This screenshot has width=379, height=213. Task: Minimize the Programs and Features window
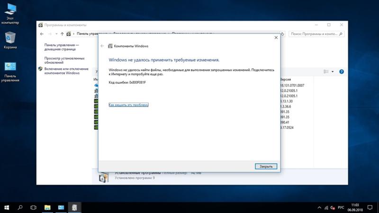click(316, 25)
